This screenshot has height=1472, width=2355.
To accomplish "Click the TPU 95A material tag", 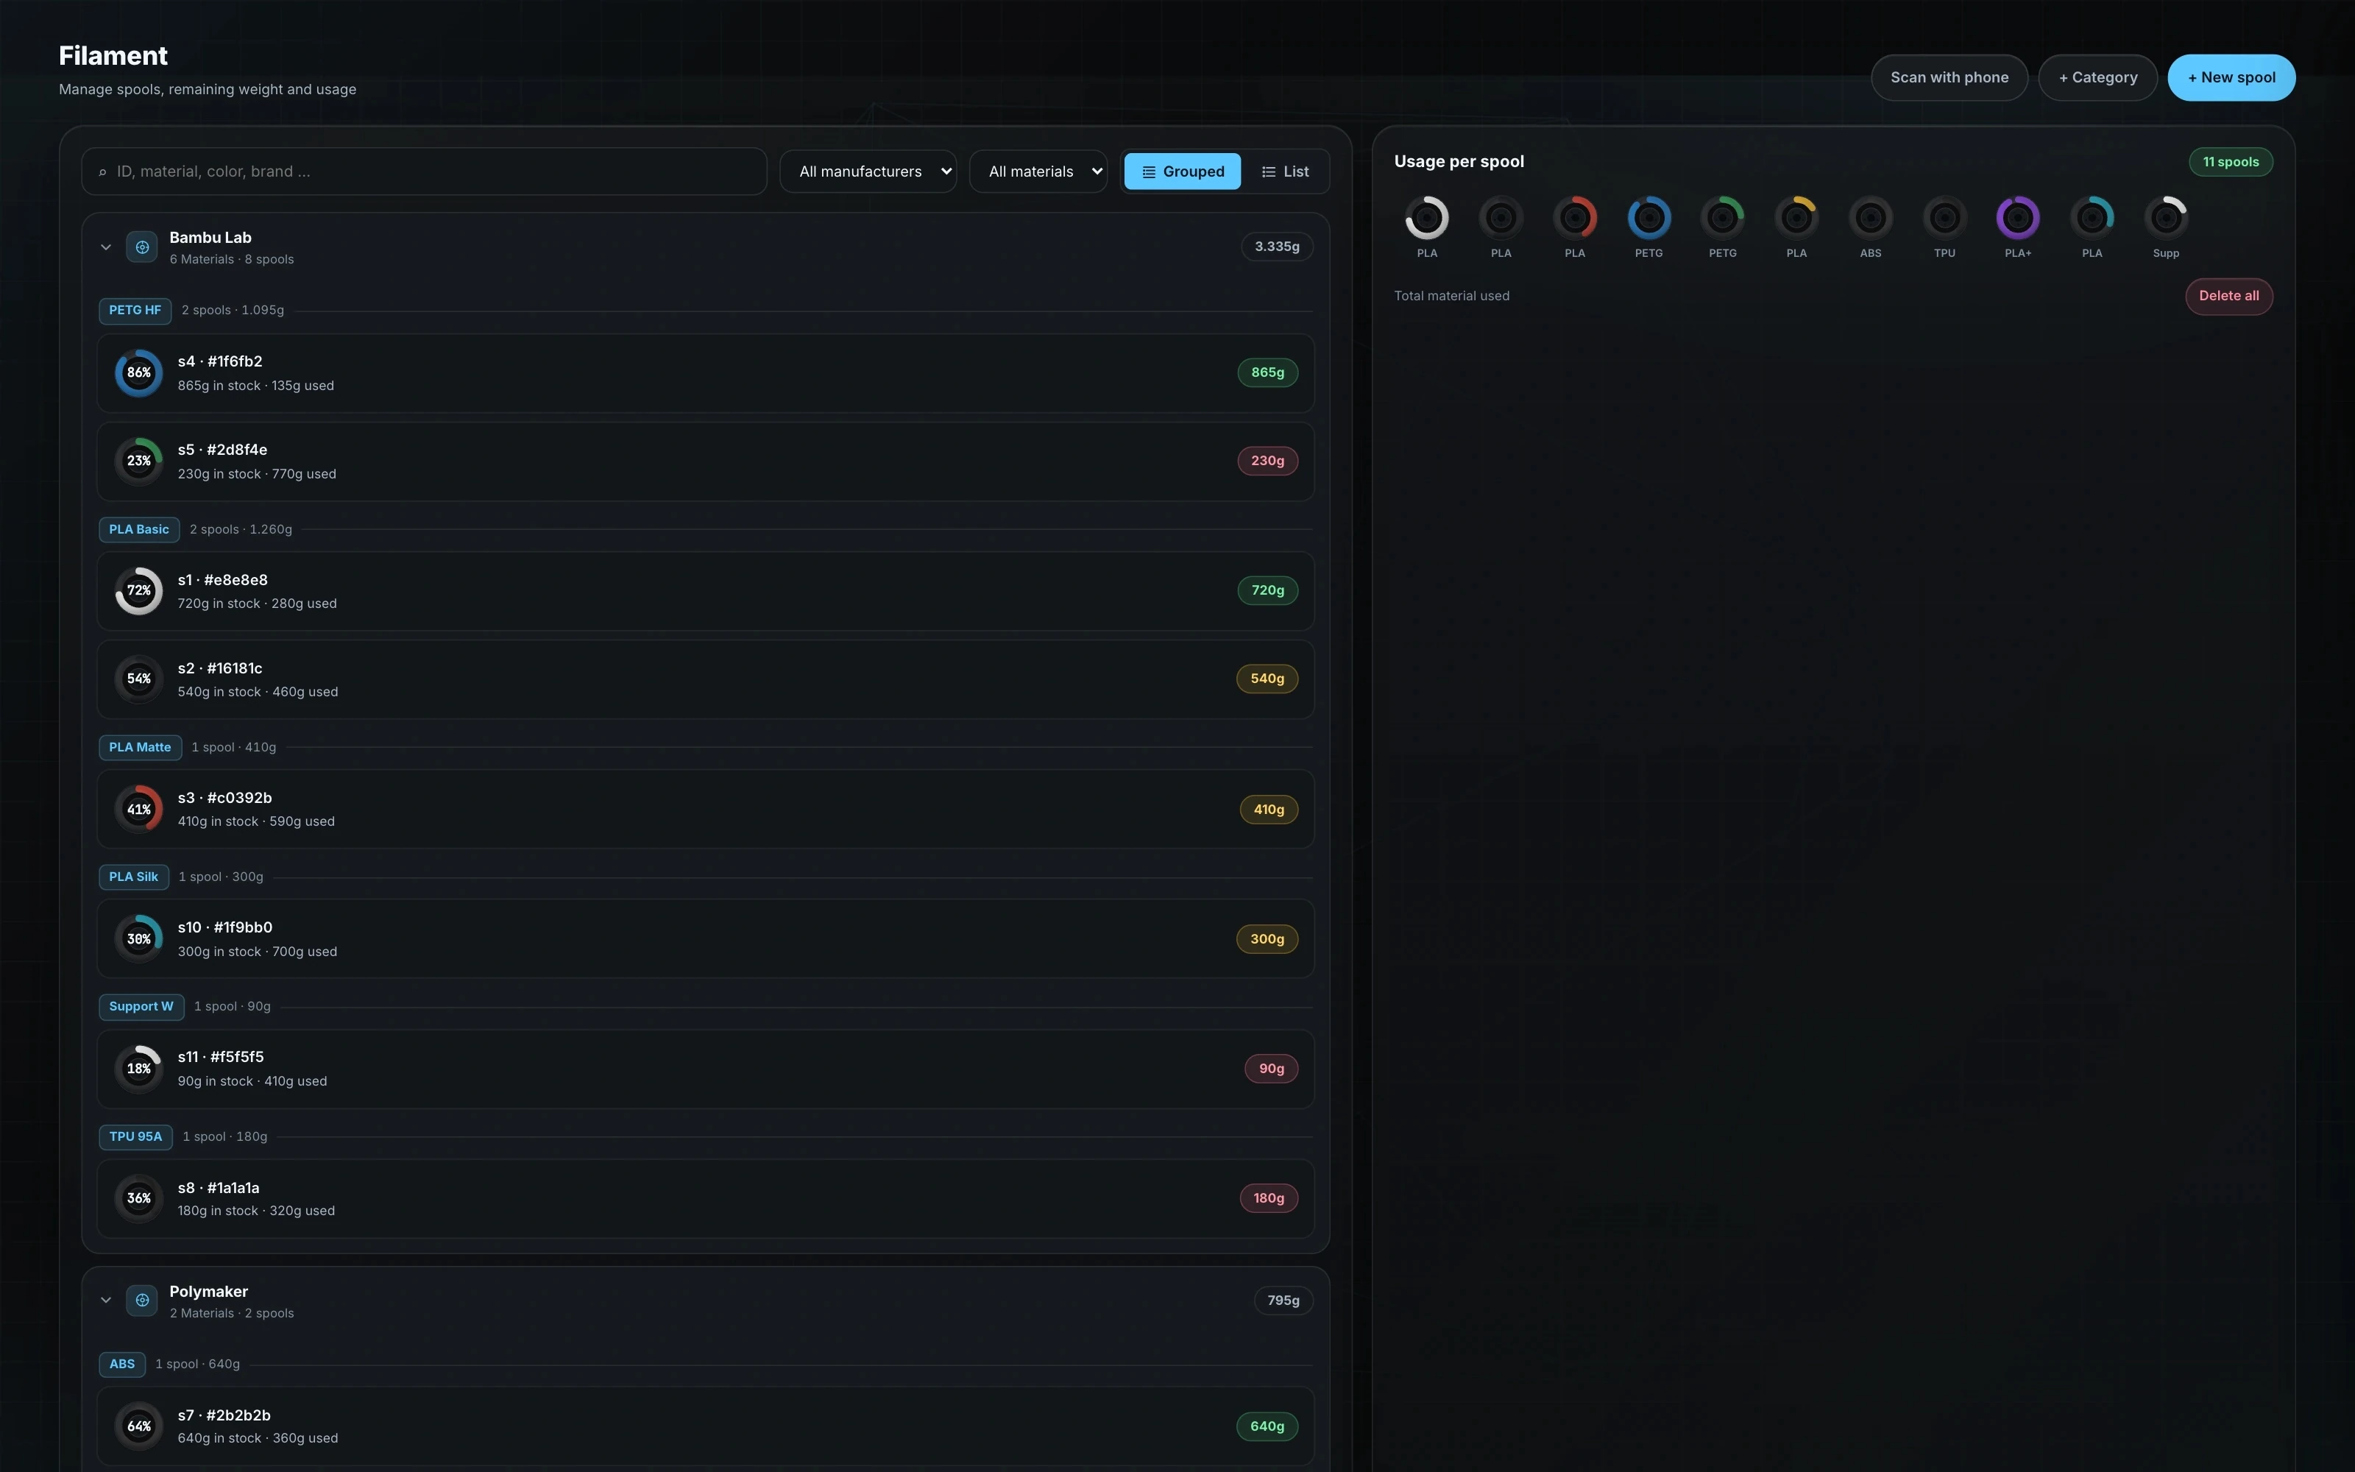I will tap(136, 1137).
